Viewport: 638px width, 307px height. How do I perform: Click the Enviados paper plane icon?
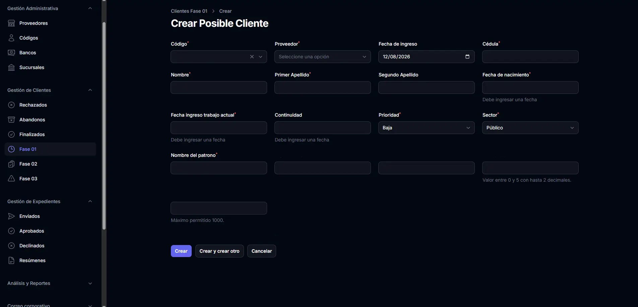[x=11, y=216]
